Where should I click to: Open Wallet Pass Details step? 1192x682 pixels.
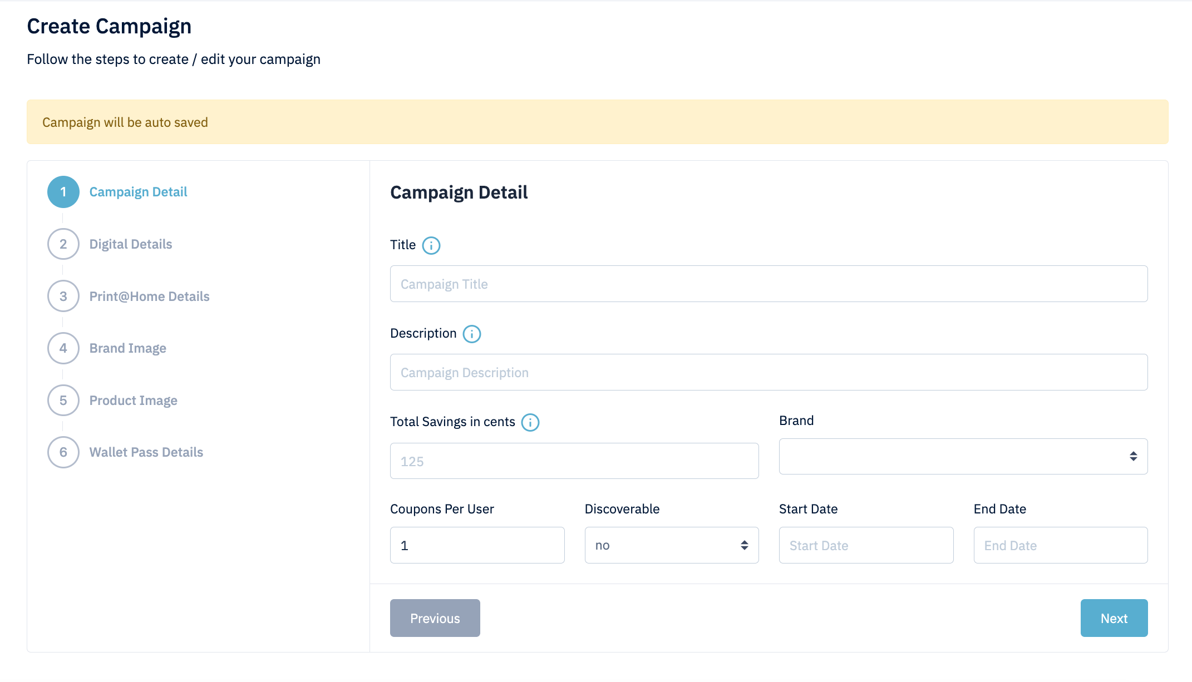[x=146, y=452]
